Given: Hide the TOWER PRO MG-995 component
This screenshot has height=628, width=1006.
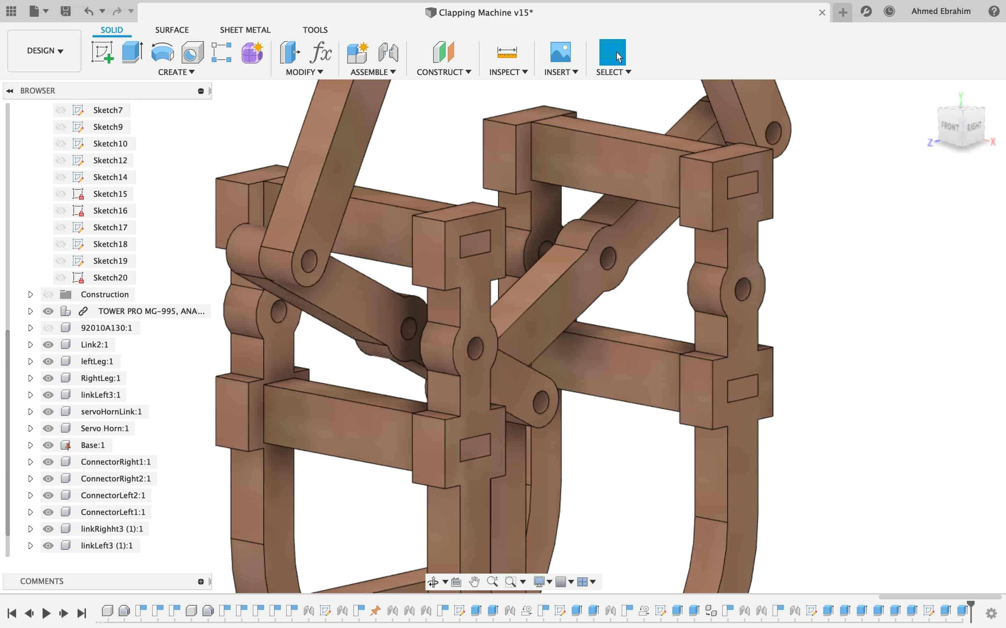Looking at the screenshot, I should [x=48, y=311].
